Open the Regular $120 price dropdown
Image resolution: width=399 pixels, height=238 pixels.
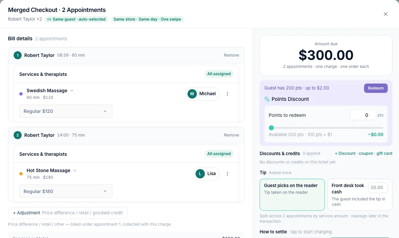(66, 111)
